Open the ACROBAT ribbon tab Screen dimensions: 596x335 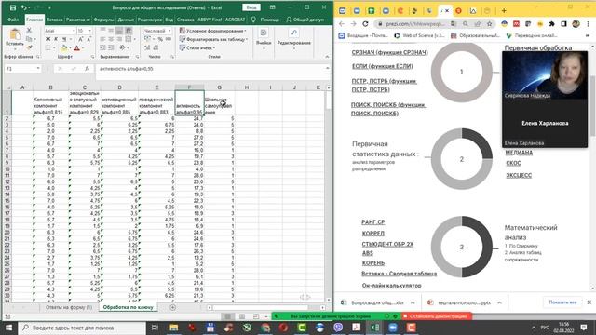point(235,20)
